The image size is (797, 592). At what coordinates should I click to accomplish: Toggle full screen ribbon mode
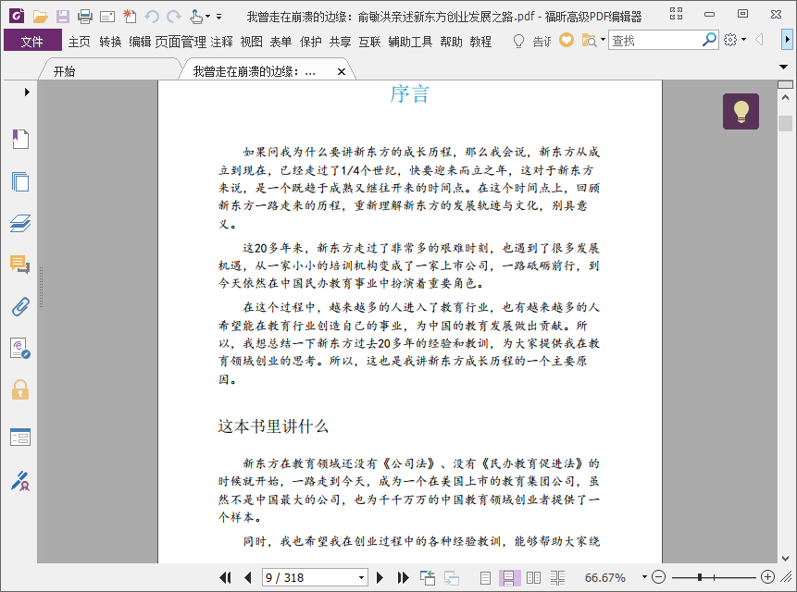pos(676,14)
